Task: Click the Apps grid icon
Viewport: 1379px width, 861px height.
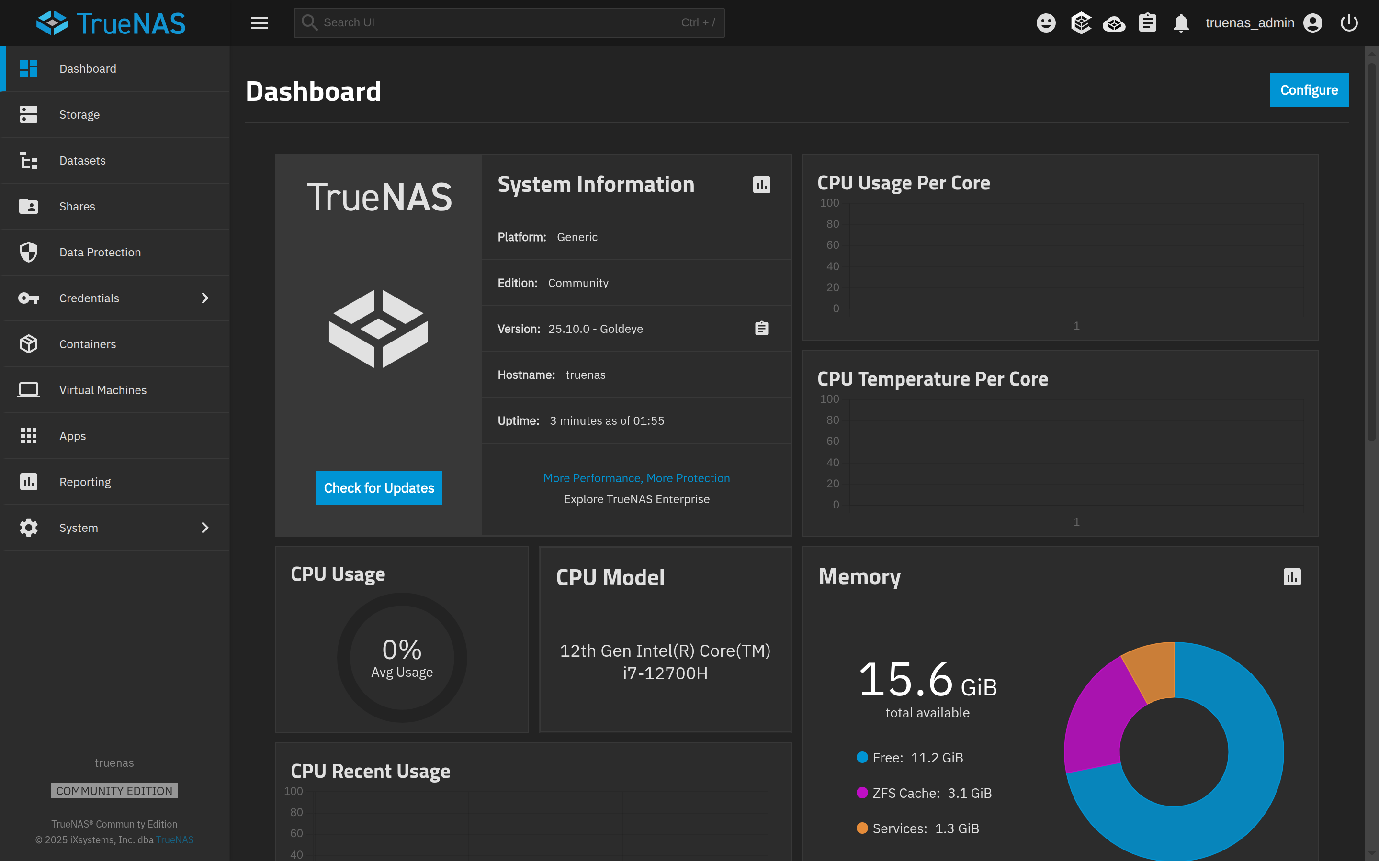Action: coord(29,436)
